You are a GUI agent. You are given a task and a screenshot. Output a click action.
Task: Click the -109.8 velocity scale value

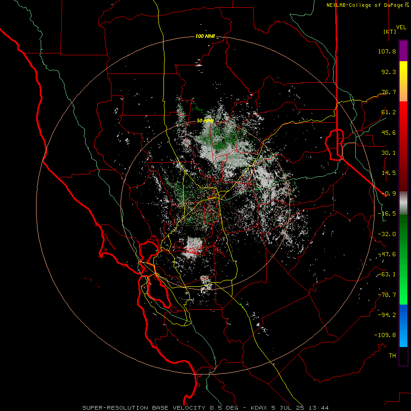[385, 335]
